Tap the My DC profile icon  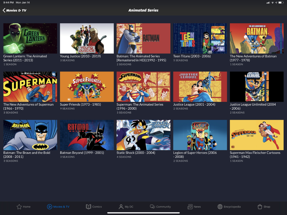click(121, 207)
